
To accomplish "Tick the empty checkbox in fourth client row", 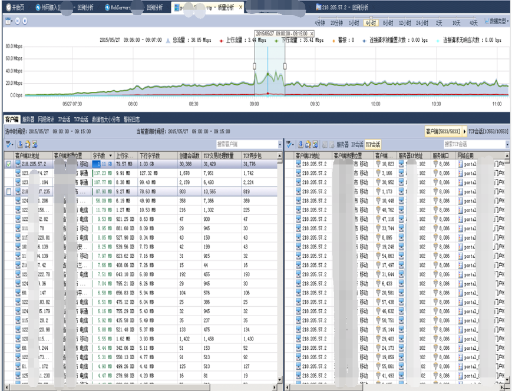I will [8, 191].
